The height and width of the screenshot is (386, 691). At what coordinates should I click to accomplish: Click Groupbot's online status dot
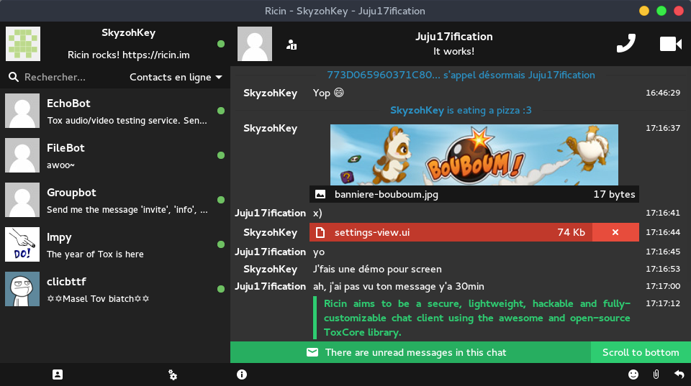pos(221,200)
